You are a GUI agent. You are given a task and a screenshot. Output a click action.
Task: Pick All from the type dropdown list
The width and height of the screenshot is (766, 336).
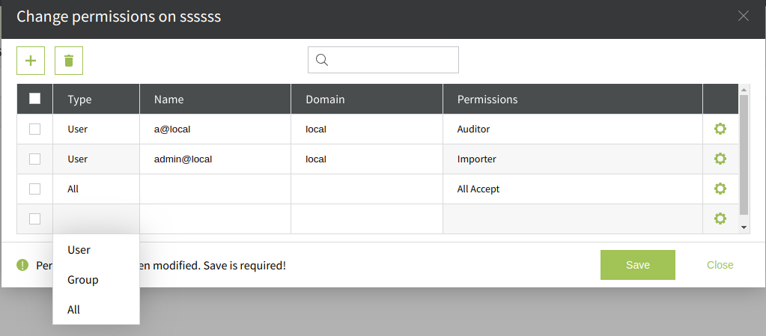(73, 310)
